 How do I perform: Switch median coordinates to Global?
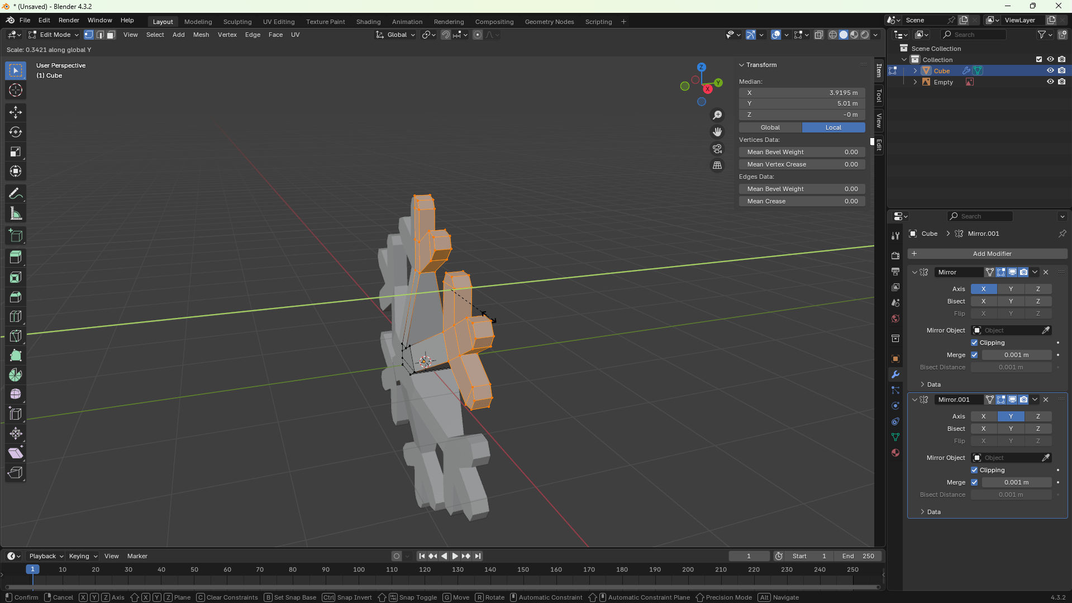click(x=770, y=127)
